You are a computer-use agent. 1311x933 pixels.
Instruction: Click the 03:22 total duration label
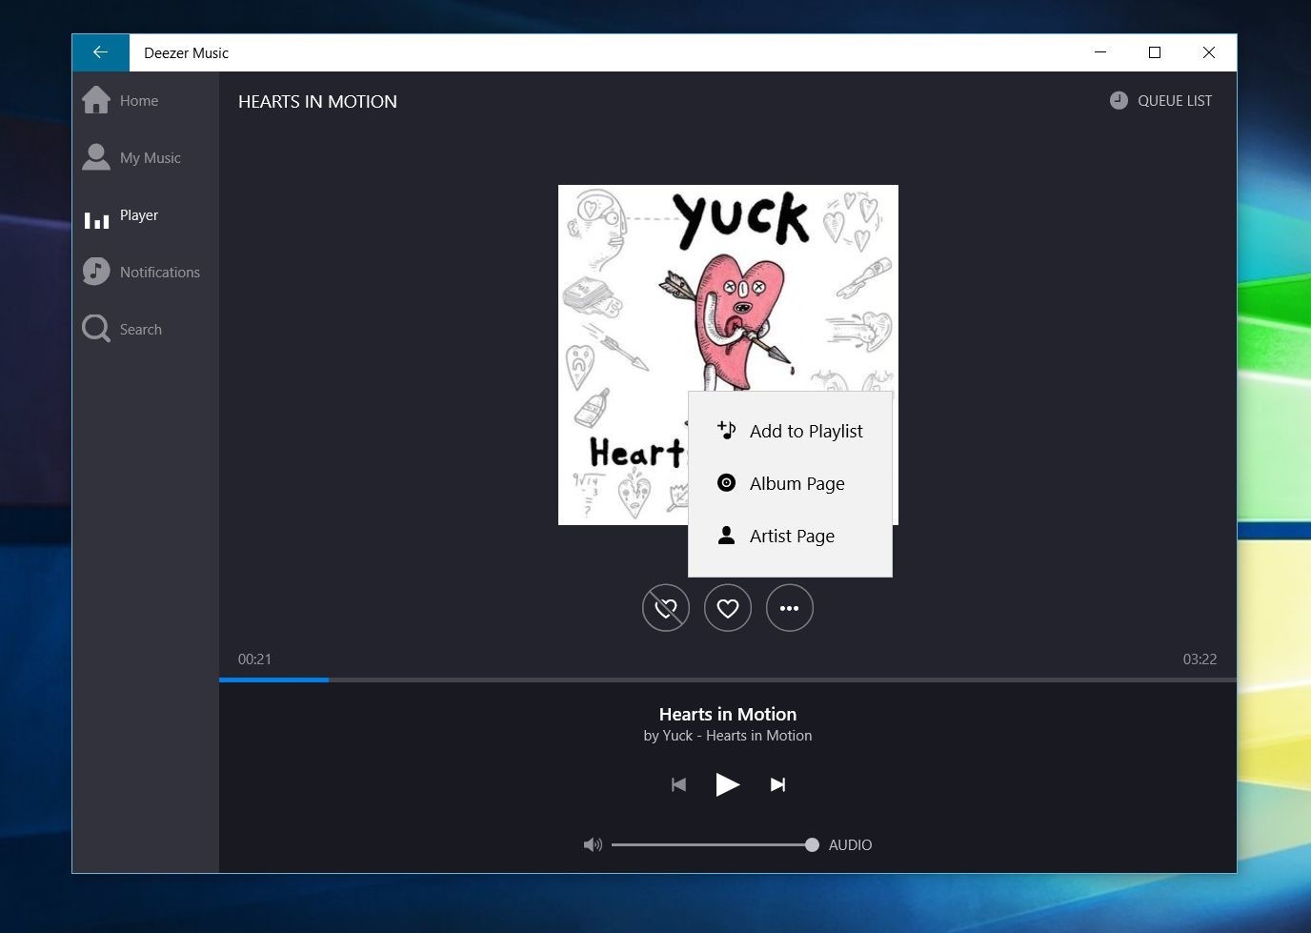[x=1200, y=659]
